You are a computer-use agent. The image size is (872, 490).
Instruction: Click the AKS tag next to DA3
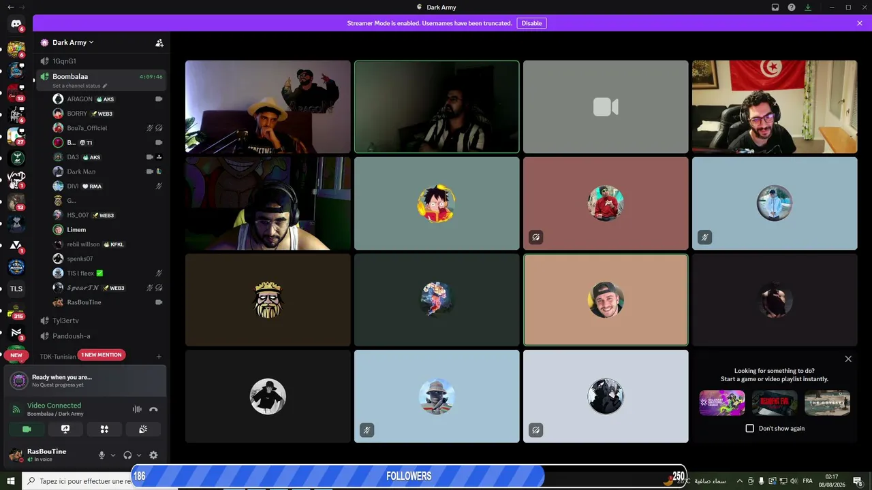coord(93,157)
